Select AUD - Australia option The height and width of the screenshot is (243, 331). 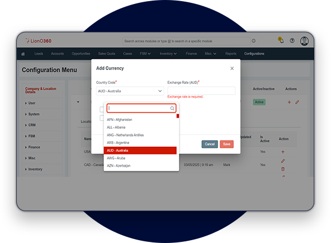point(140,151)
